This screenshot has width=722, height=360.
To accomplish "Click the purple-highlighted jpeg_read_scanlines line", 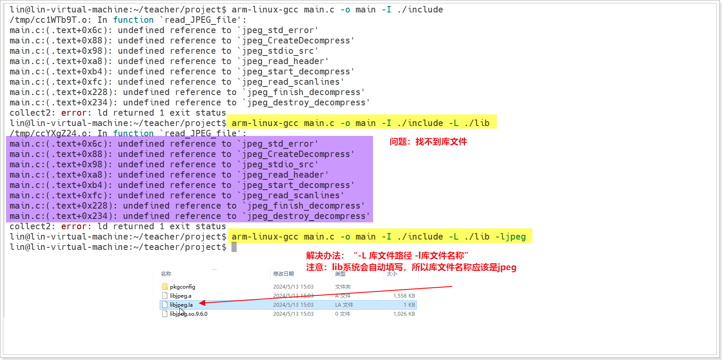I will click(177, 195).
